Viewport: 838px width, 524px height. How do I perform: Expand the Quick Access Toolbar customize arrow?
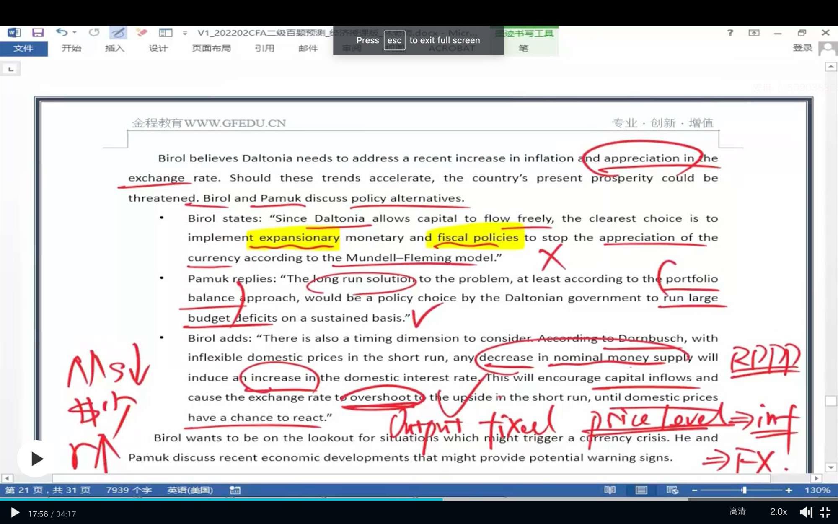185,33
